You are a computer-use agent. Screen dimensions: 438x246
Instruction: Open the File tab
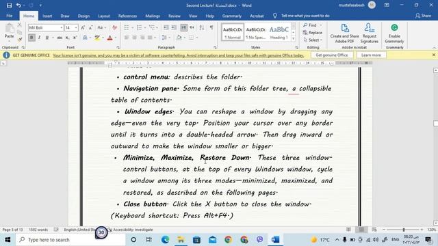coord(9,16)
